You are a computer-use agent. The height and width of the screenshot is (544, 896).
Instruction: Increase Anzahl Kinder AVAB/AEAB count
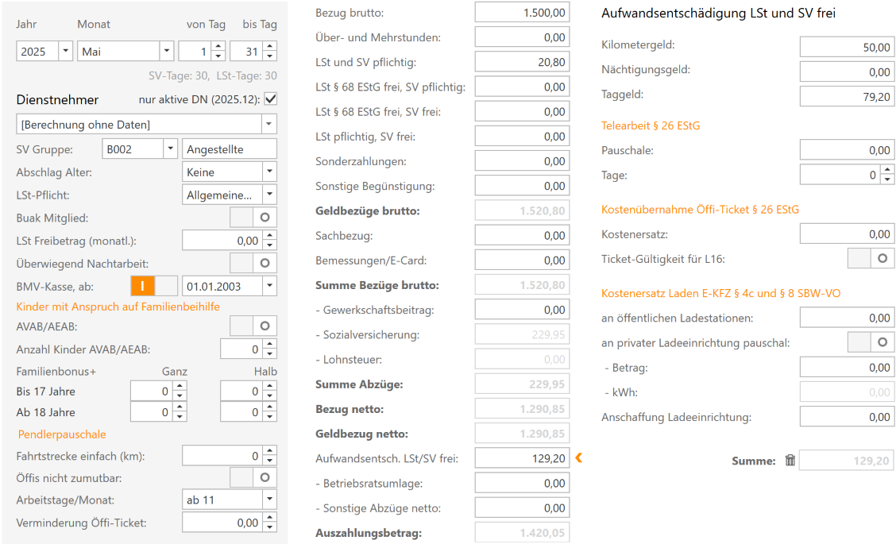[269, 345]
